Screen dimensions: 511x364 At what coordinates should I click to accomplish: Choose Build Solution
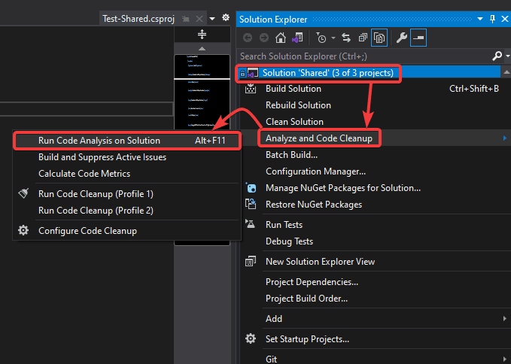point(294,89)
